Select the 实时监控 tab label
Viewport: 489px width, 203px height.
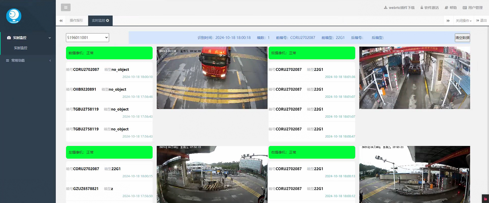(98, 21)
